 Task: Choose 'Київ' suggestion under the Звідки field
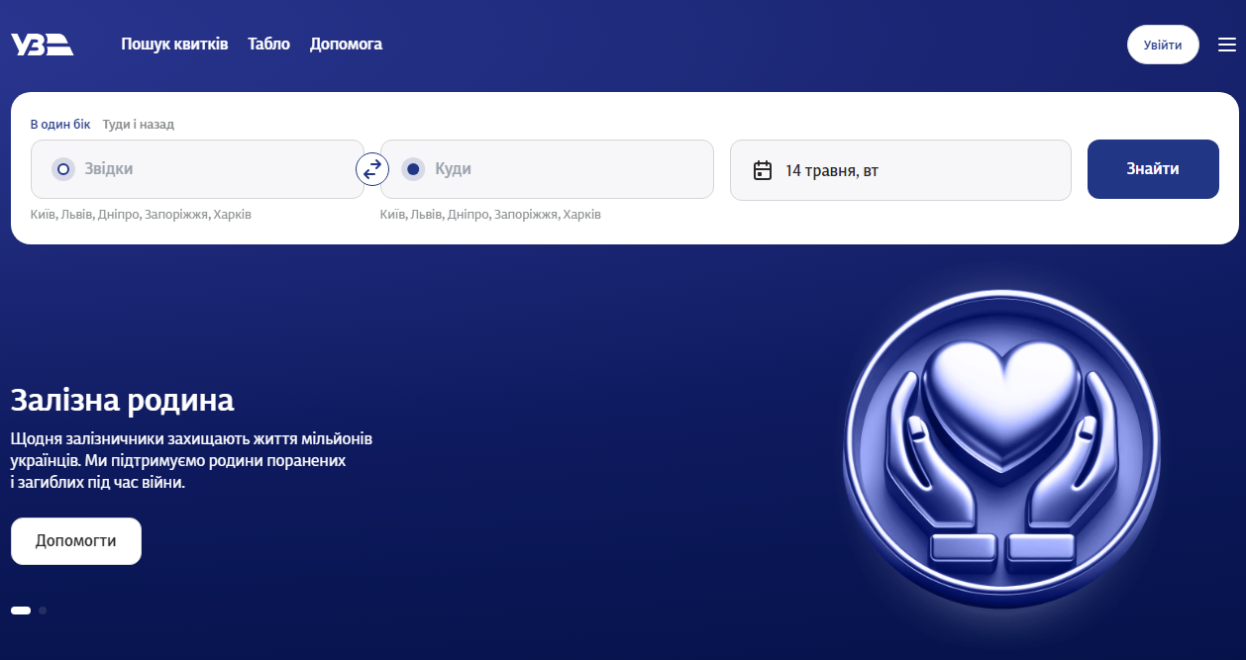(44, 215)
